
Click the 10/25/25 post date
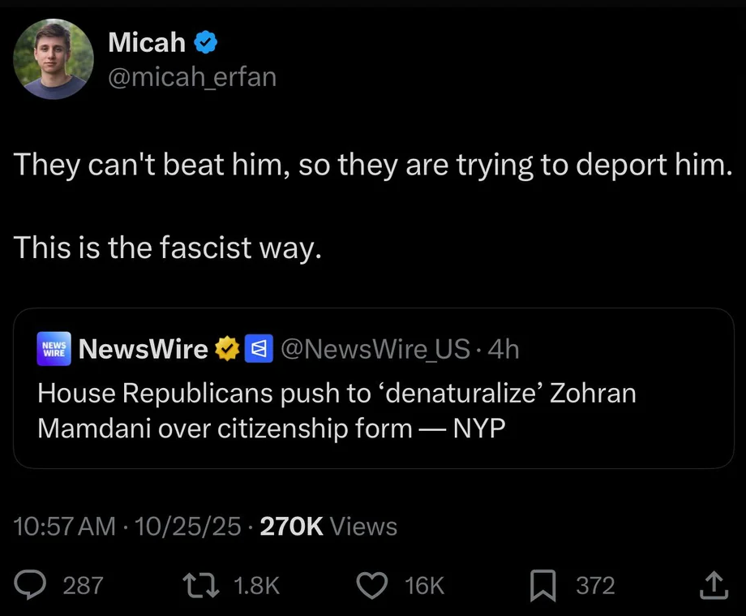[x=190, y=527]
